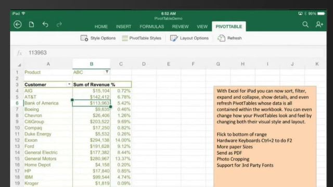Tap the AirPlay screen mirroring icon
This screenshot has height=187, width=333.
coord(300,14)
